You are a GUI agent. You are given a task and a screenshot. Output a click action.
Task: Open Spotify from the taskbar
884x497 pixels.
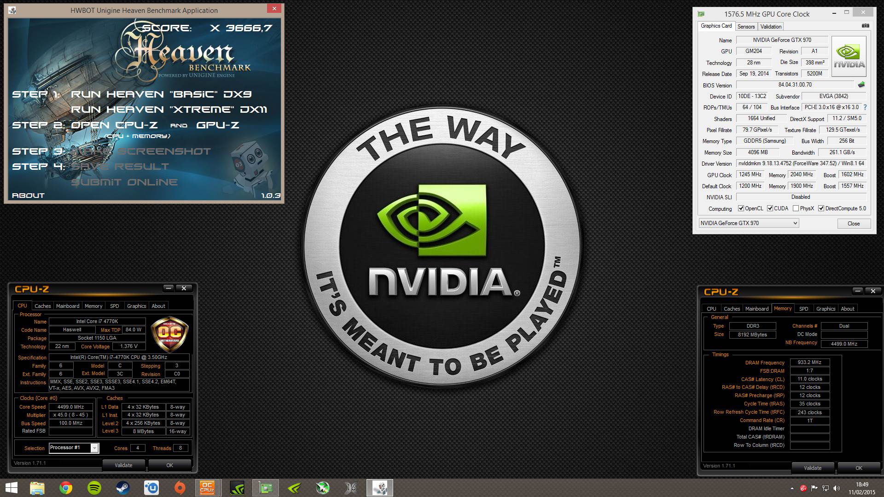point(94,488)
